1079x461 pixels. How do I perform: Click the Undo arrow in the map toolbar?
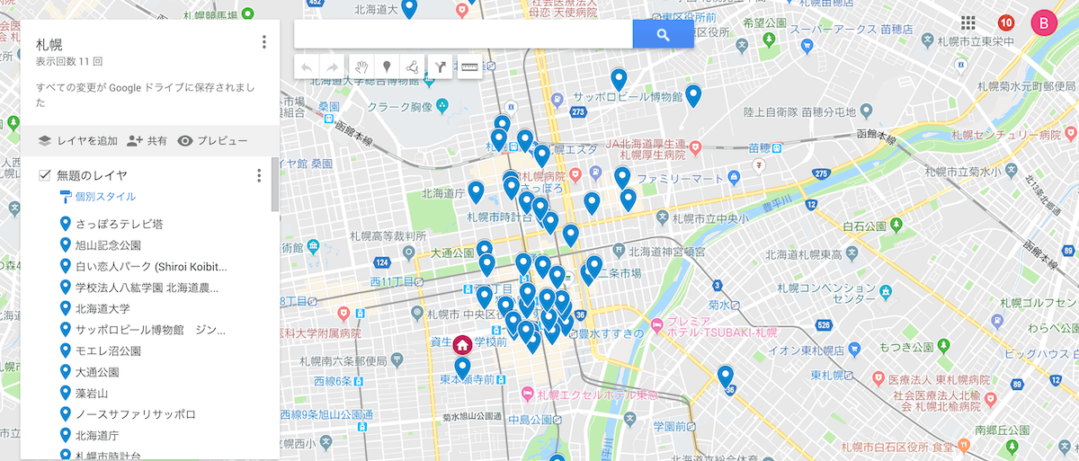tap(308, 67)
